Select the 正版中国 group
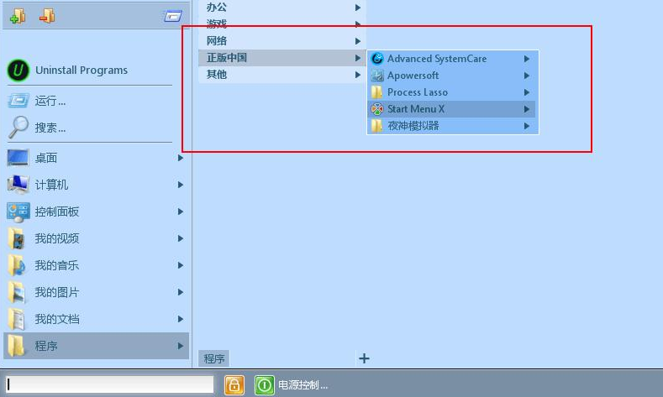This screenshot has height=397, width=663. tap(282, 58)
